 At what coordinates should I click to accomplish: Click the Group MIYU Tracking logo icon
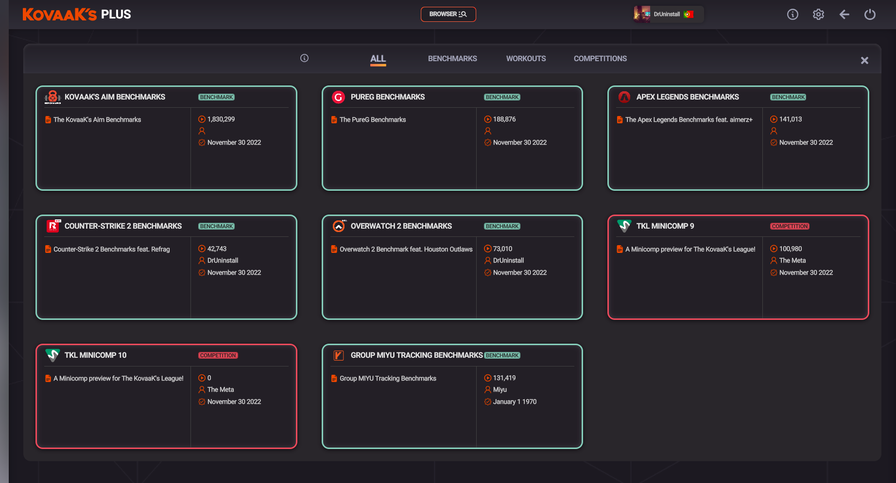tap(339, 355)
